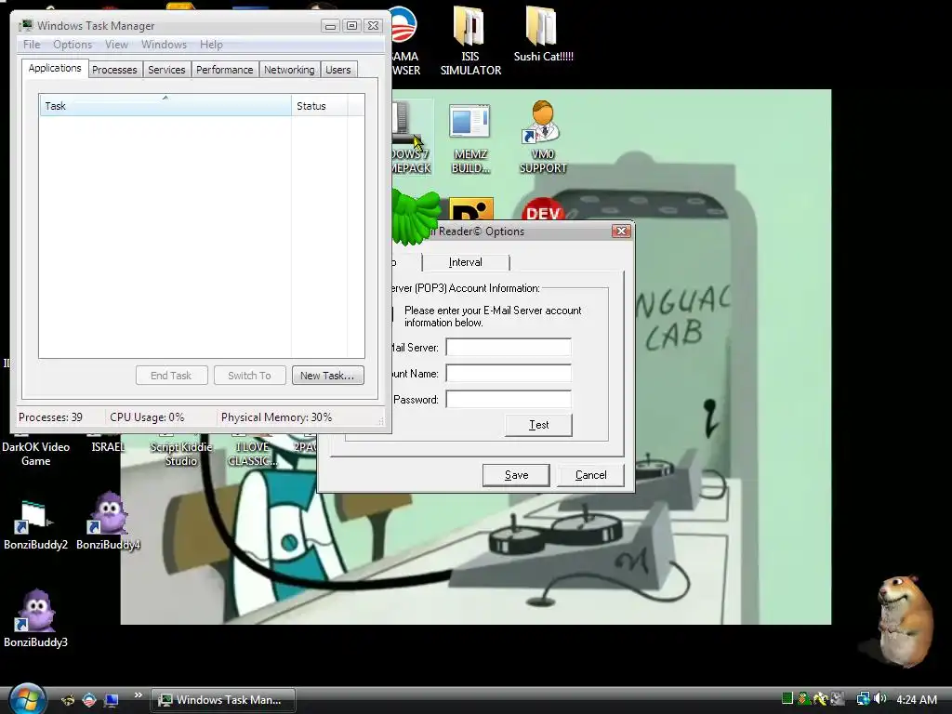The width and height of the screenshot is (952, 714).
Task: Click the 4:24 AM taskbar clock
Action: click(916, 699)
